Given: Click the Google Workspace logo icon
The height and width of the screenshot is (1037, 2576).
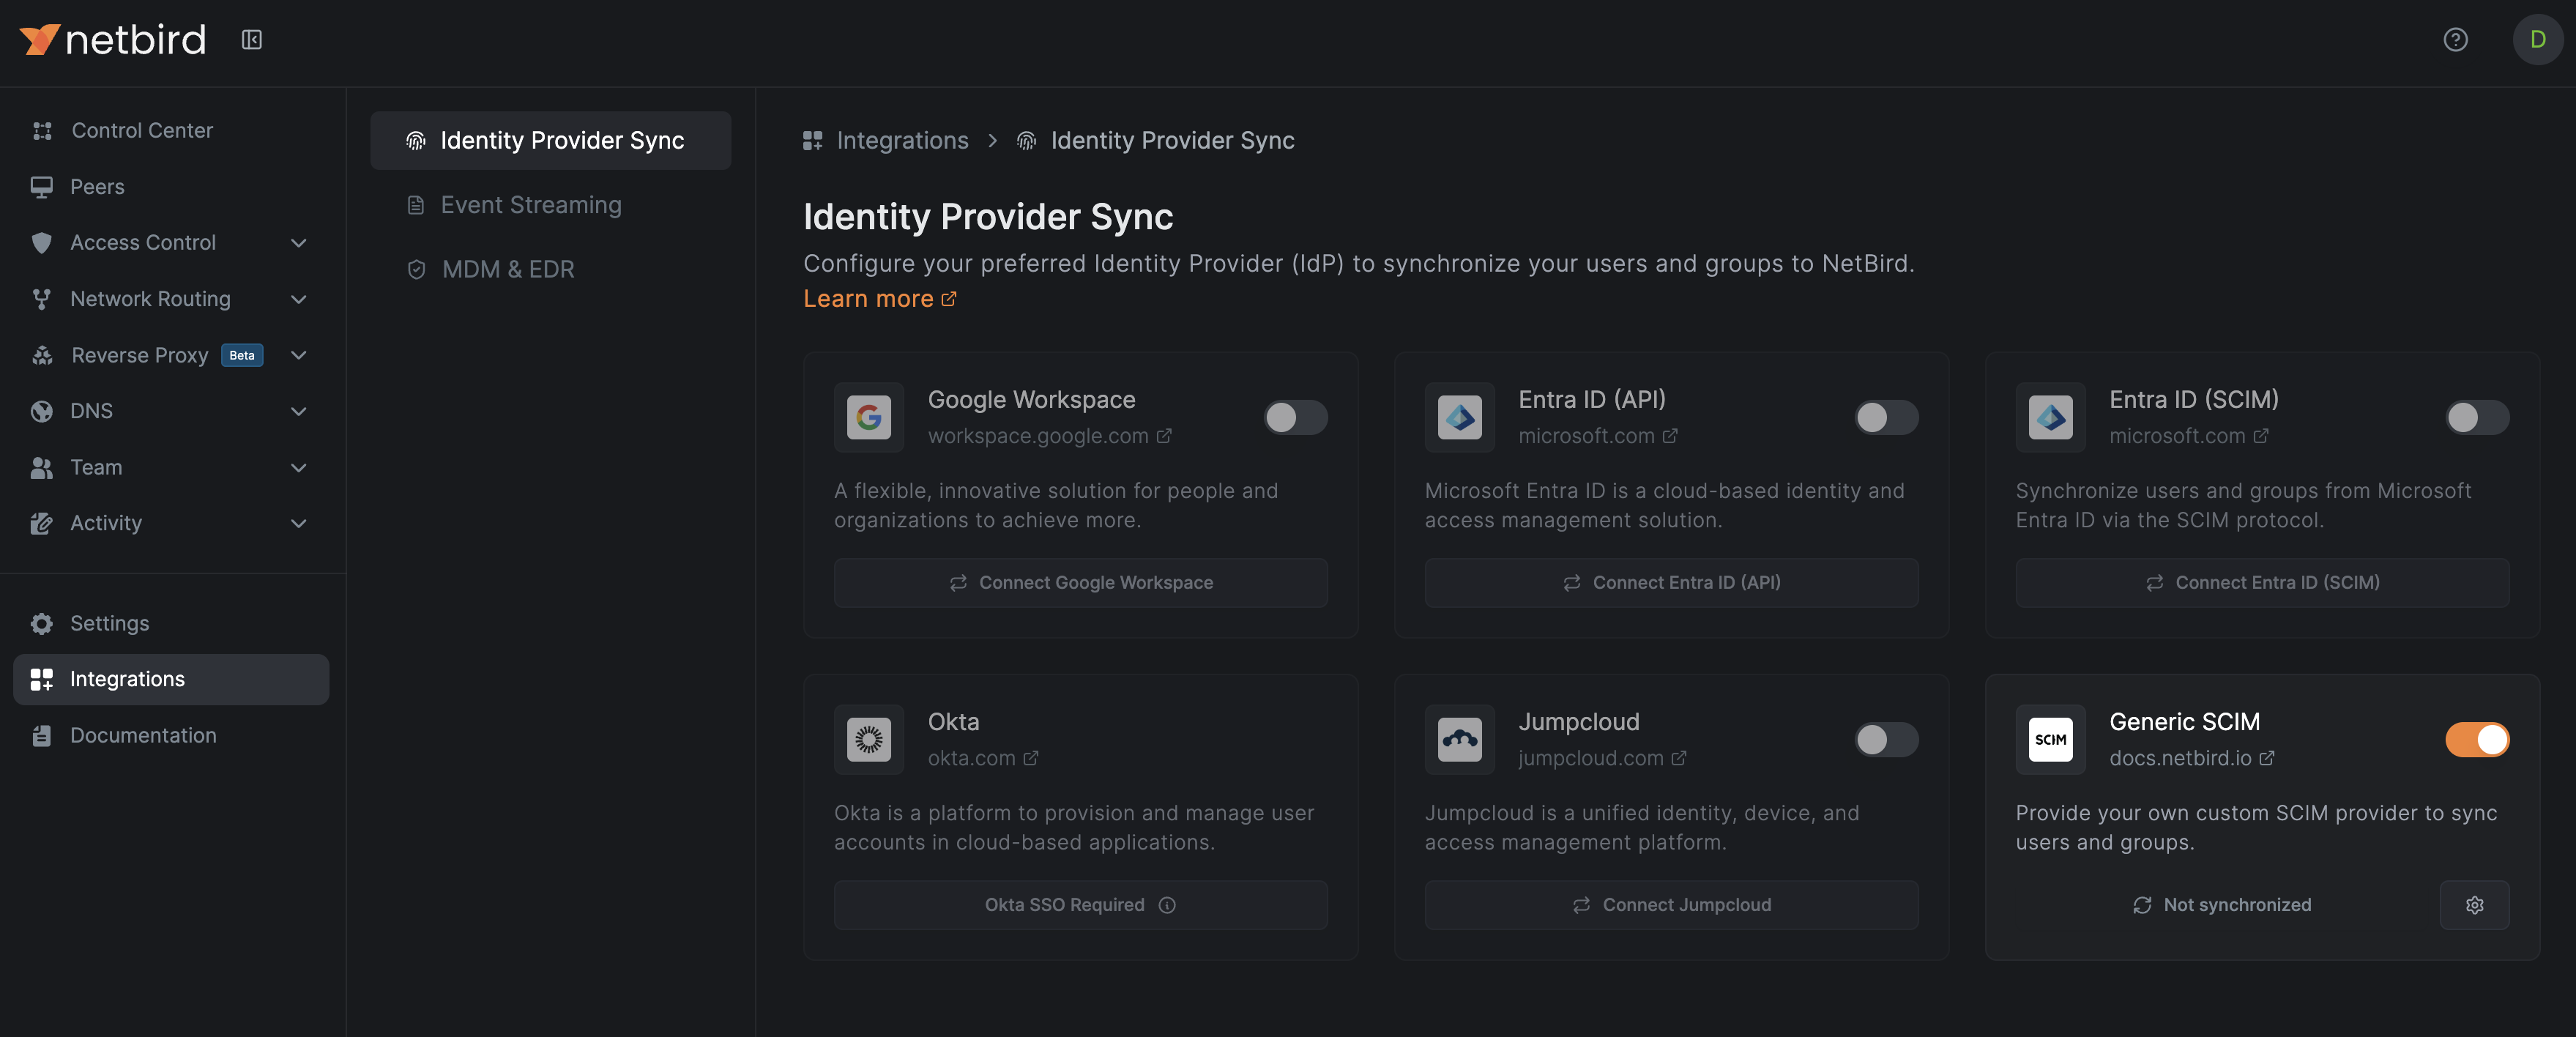Looking at the screenshot, I should point(868,417).
